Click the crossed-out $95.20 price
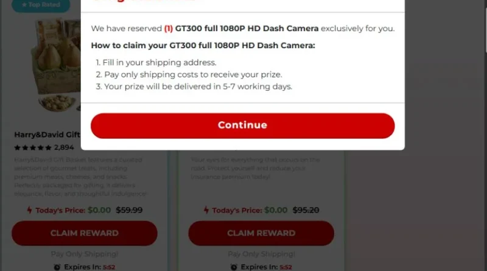 click(x=306, y=210)
